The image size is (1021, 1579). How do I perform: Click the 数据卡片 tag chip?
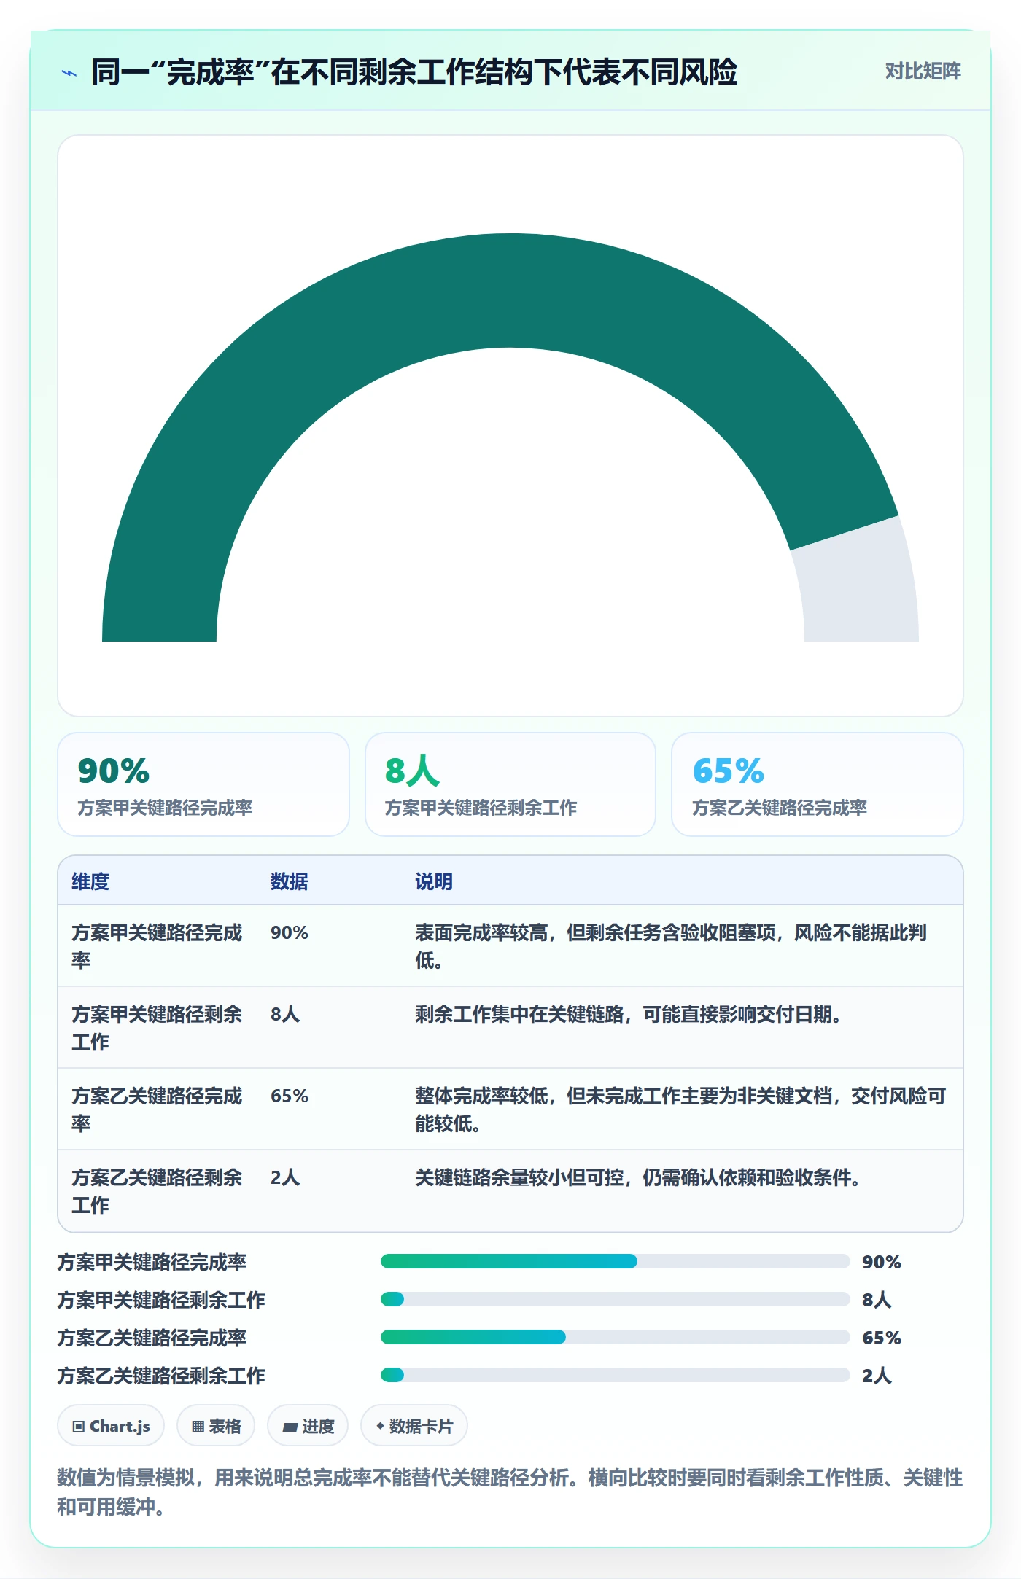click(414, 1425)
